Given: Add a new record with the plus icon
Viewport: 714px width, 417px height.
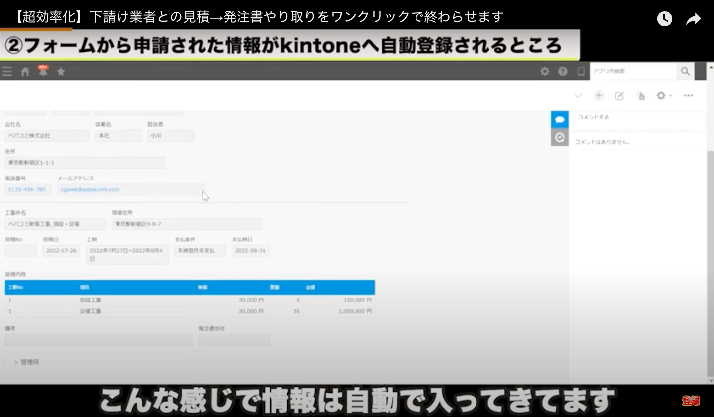Looking at the screenshot, I should pyautogui.click(x=599, y=95).
